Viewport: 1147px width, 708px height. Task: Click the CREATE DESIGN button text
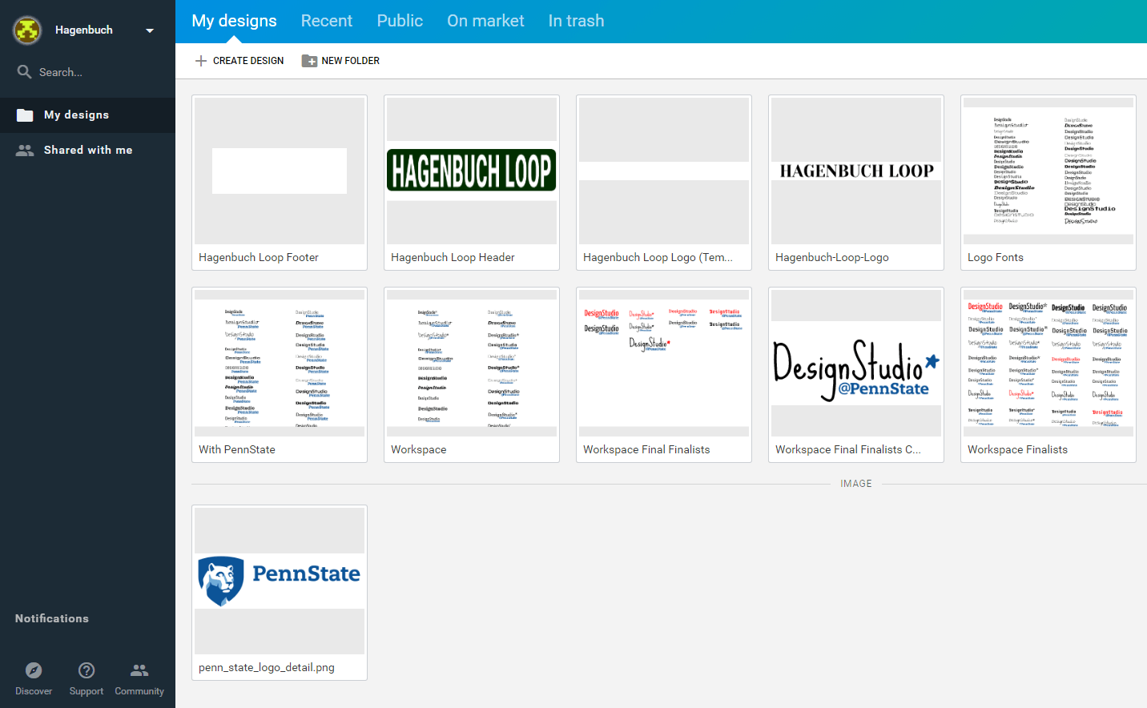point(248,61)
